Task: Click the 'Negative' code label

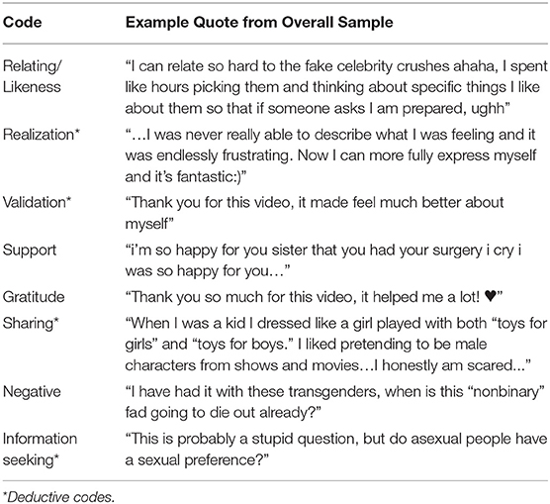Action: [32, 391]
